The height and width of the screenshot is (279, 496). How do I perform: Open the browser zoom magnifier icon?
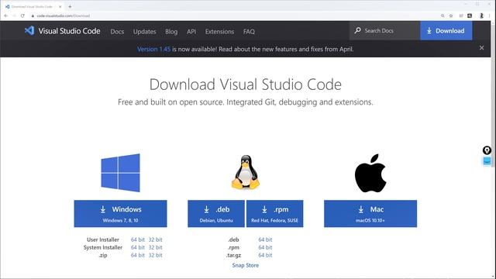[x=443, y=15]
